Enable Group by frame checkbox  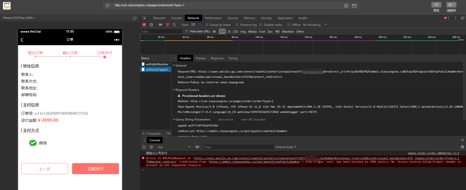(207, 25)
